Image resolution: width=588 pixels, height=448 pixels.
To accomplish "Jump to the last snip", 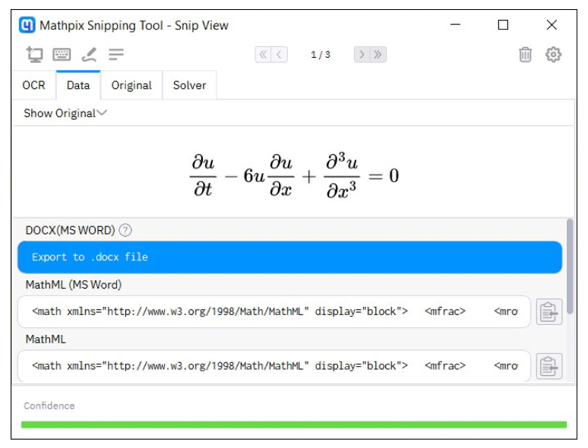I will 378,55.
